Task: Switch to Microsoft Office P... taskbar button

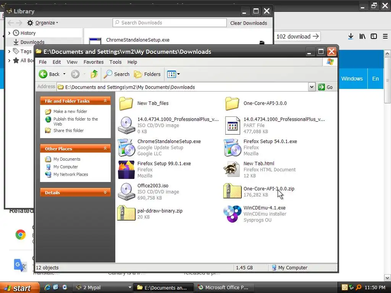Action: pyautogui.click(x=225, y=288)
